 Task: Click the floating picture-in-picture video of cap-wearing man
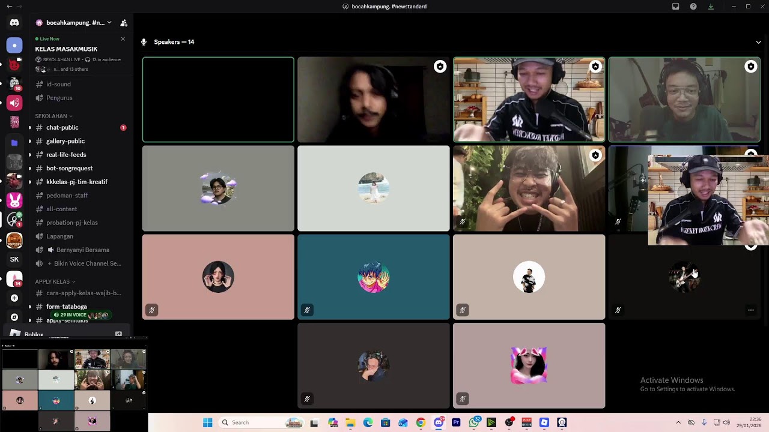[x=708, y=200]
